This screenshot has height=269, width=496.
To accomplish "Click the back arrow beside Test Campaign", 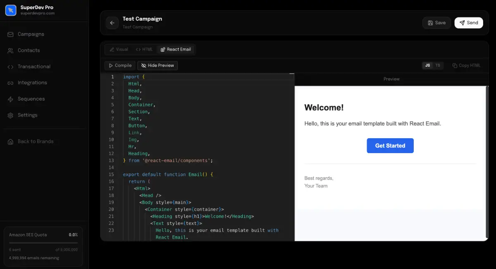I will (112, 23).
